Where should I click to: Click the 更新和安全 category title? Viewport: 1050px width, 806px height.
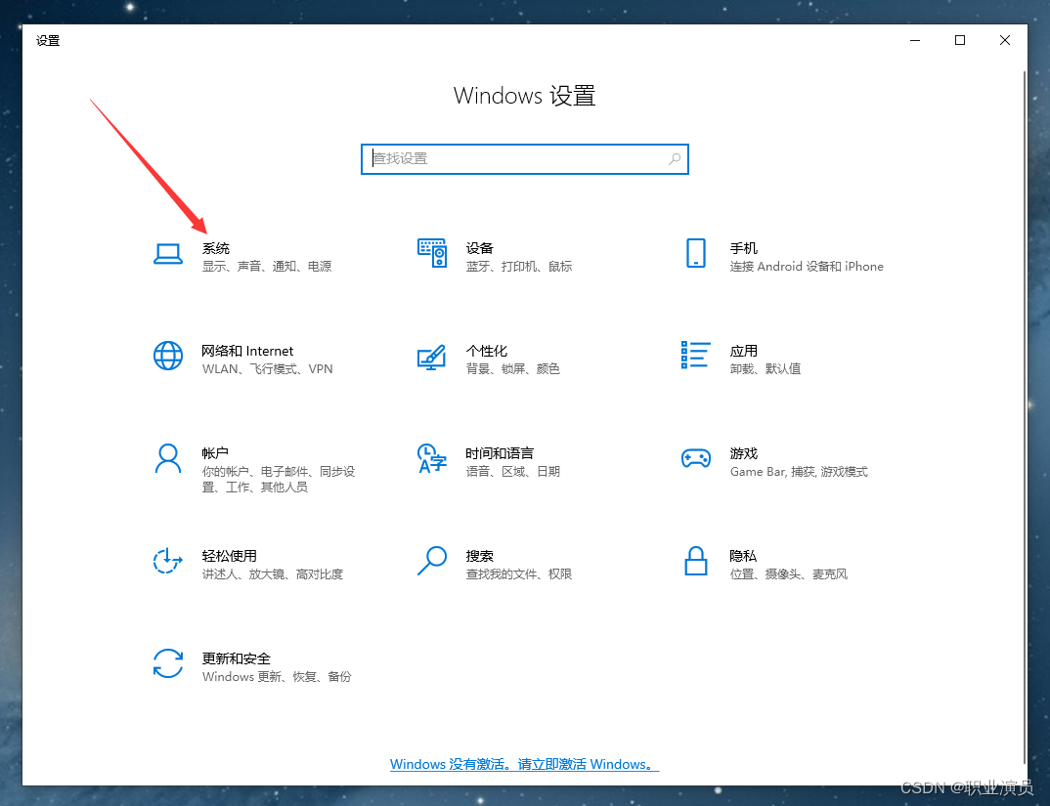coord(237,658)
